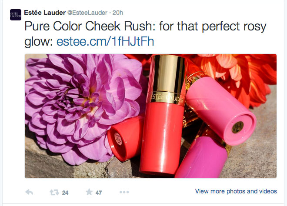Click the Estée Lauder profile avatar
Viewport: 287px width, 206px height.
(x=16, y=14)
